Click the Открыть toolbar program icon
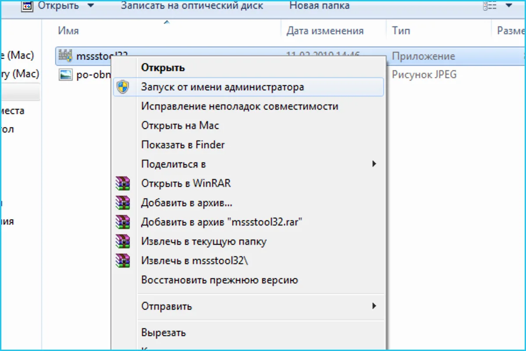The height and width of the screenshot is (351, 526). coord(27,6)
